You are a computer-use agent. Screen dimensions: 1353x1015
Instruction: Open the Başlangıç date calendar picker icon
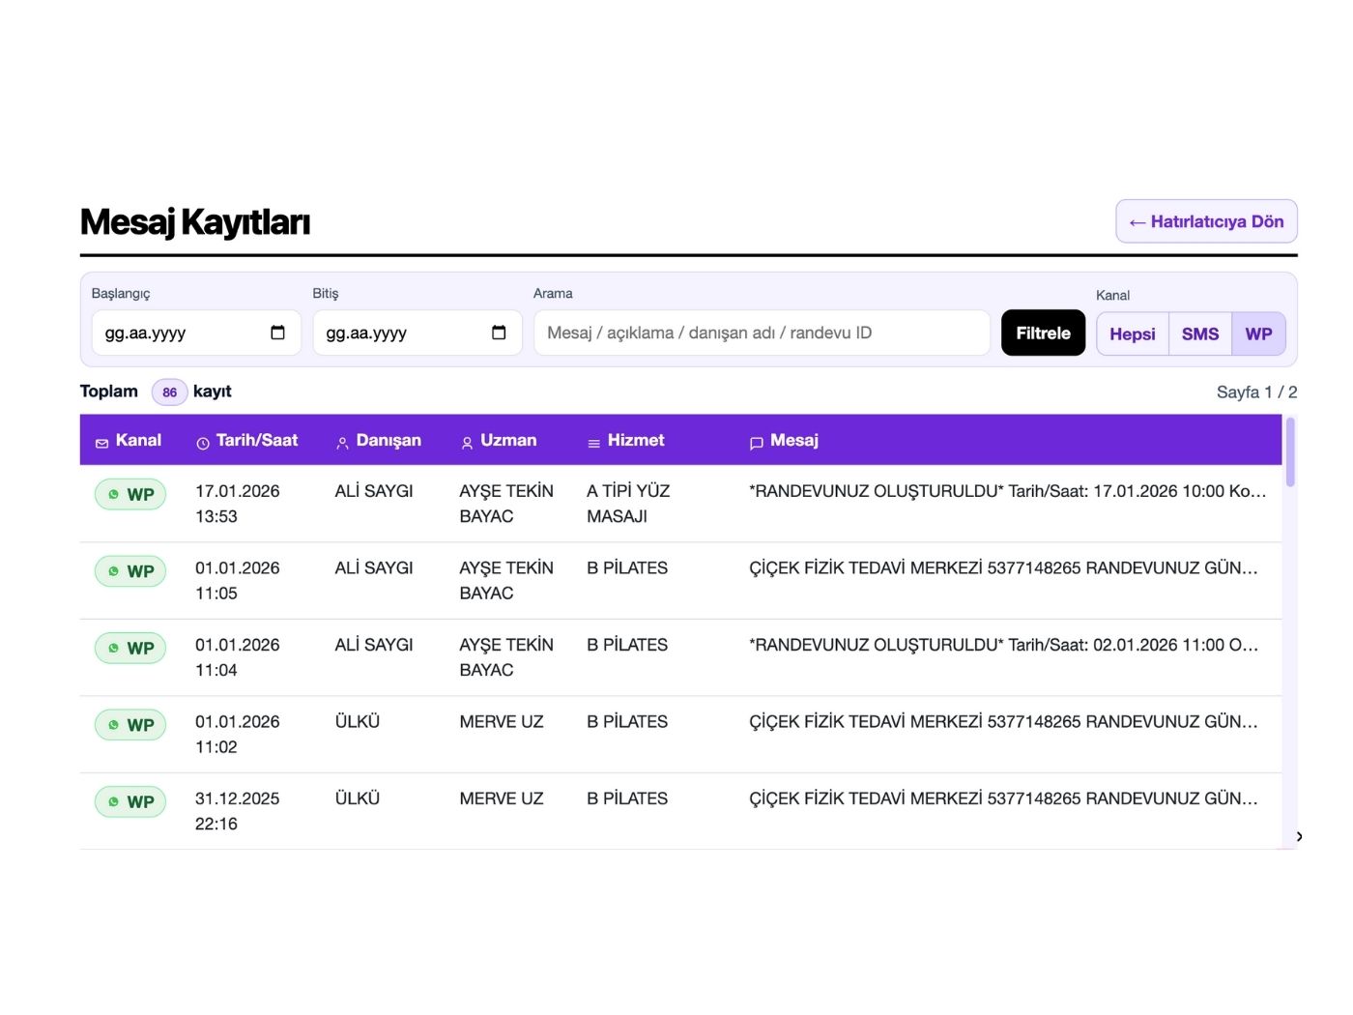(277, 333)
